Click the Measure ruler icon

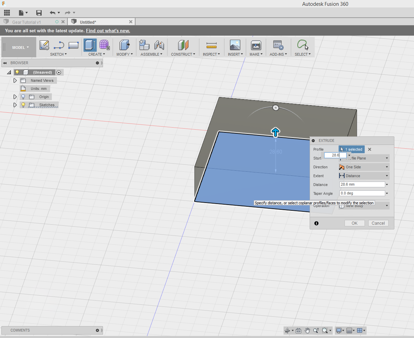coord(211,45)
